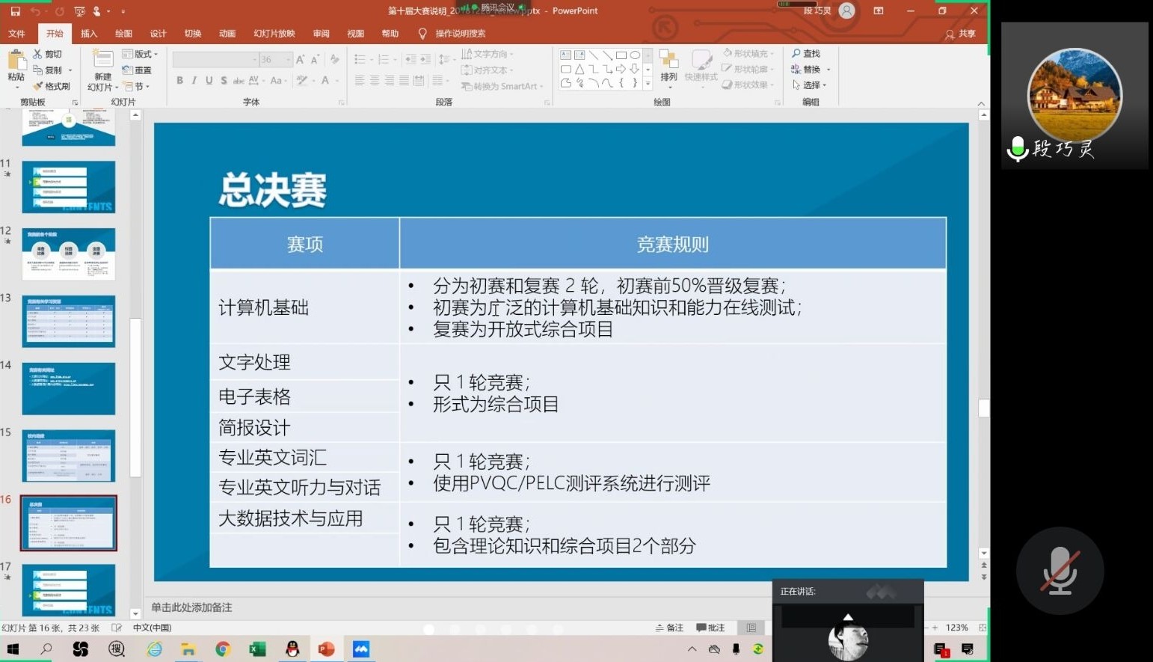The image size is (1153, 662).
Task: Click the Reset (重置) slide button
Action: click(x=138, y=70)
